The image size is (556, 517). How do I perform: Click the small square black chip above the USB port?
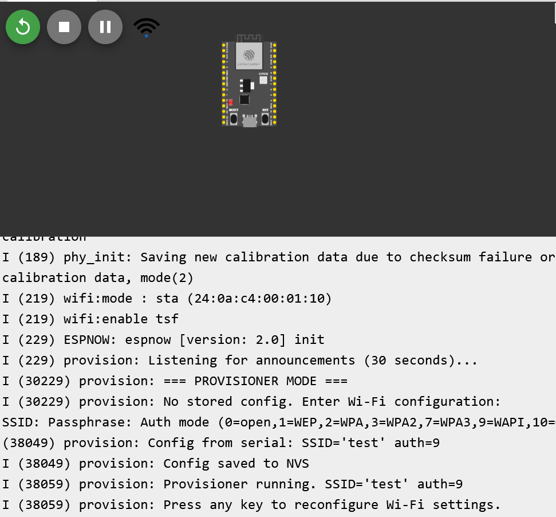click(245, 100)
